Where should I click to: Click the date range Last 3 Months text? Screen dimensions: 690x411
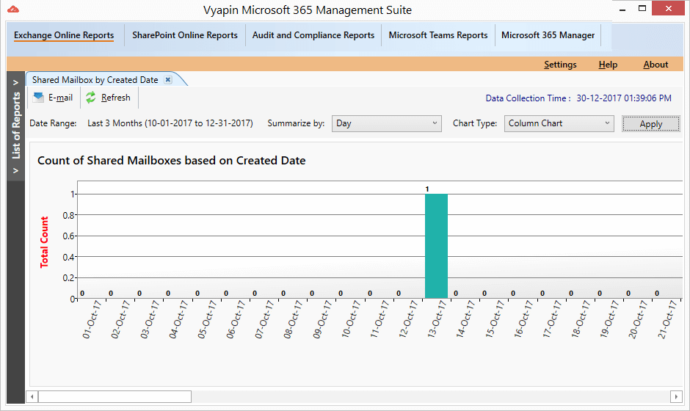click(170, 123)
